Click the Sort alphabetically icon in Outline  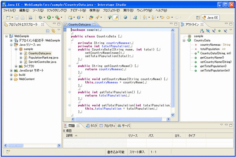click(203, 30)
